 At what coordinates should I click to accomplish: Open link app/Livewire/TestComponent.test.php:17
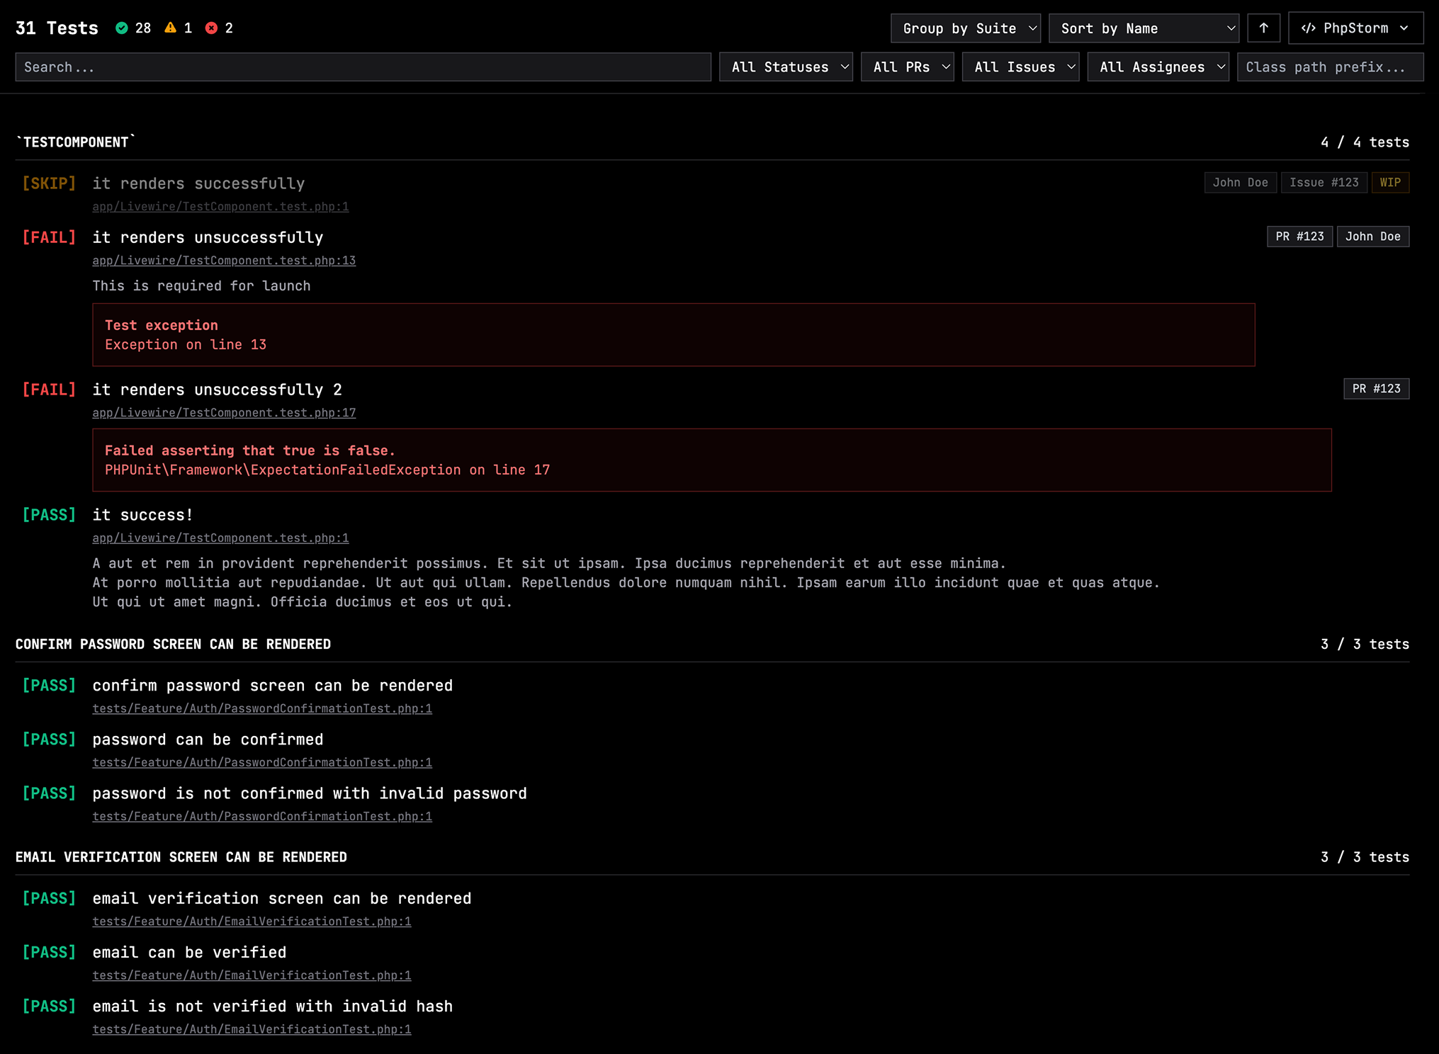point(224,413)
